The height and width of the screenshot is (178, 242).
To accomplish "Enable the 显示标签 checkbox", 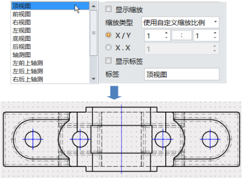I will [108, 60].
